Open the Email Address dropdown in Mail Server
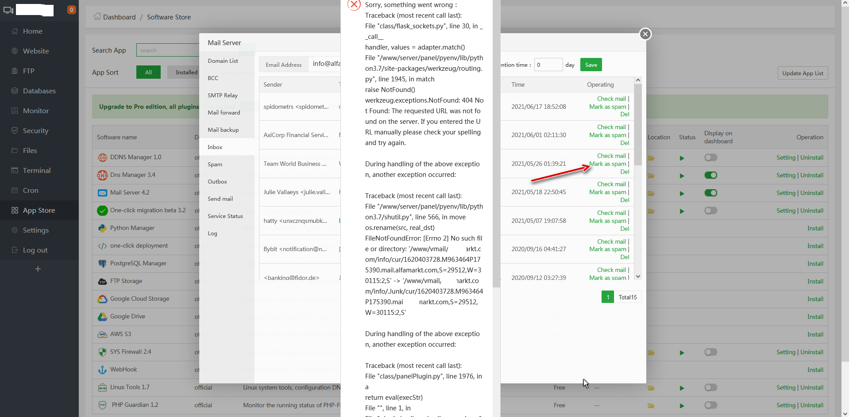The width and height of the screenshot is (853, 417). 325,64
